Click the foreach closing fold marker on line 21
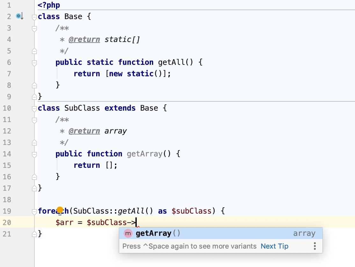Viewport: 355px width, 267px height. [x=34, y=234]
